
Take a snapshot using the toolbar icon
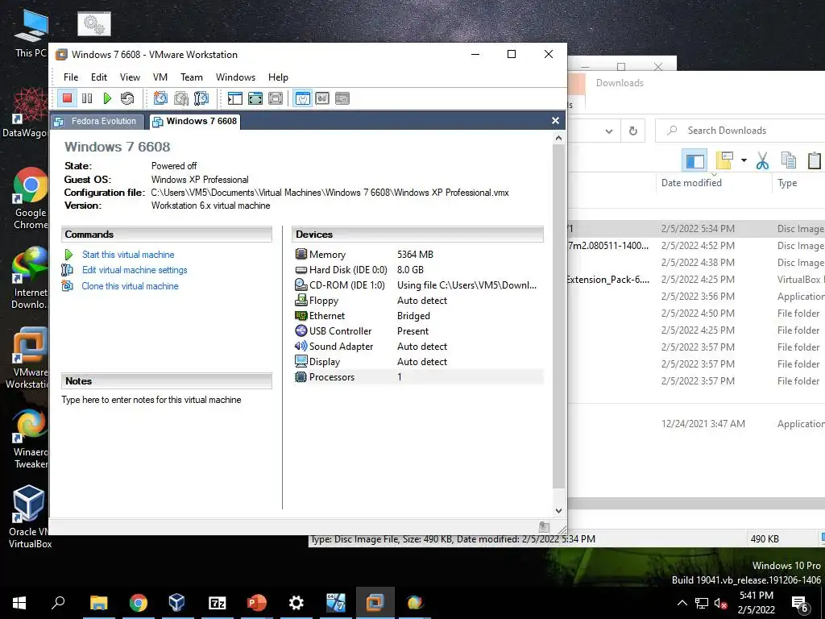click(160, 98)
